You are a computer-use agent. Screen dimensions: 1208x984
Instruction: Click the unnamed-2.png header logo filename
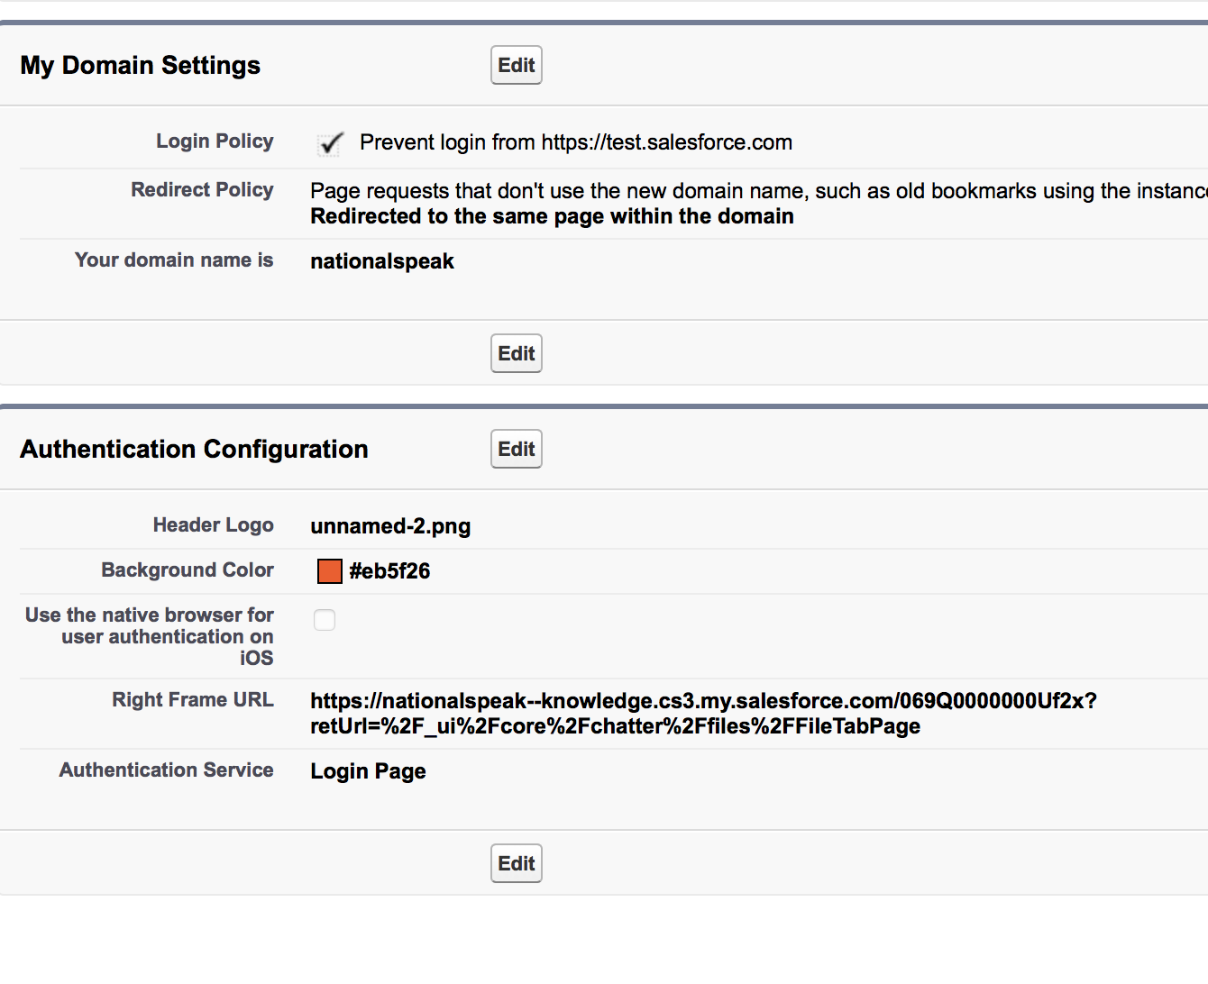pos(390,526)
